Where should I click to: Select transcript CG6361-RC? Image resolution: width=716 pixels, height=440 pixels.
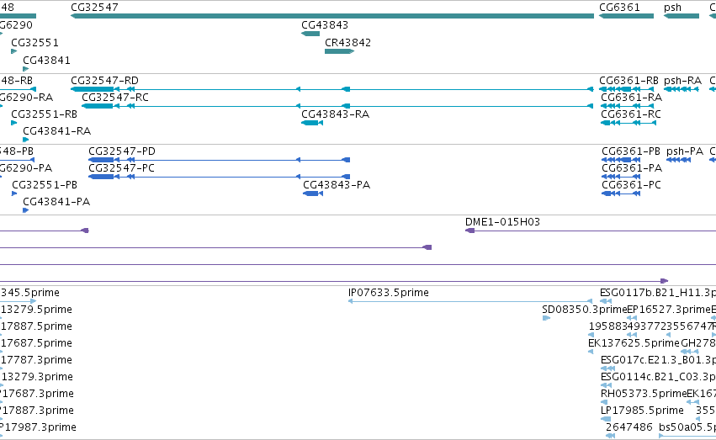pos(628,123)
